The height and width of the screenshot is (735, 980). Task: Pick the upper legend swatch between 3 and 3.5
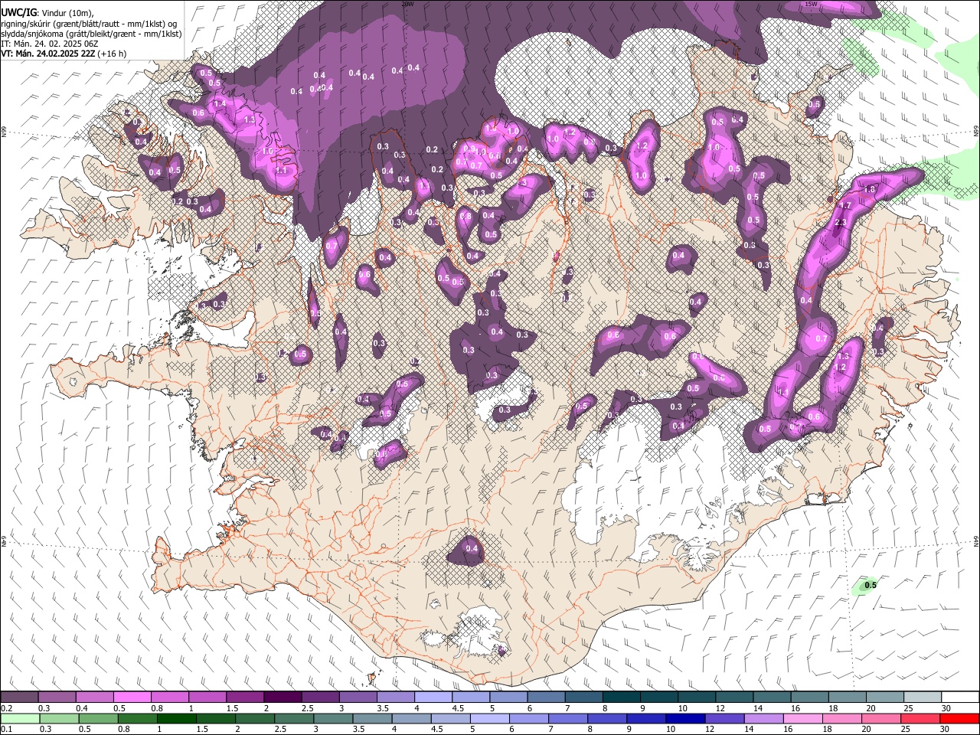point(358,697)
